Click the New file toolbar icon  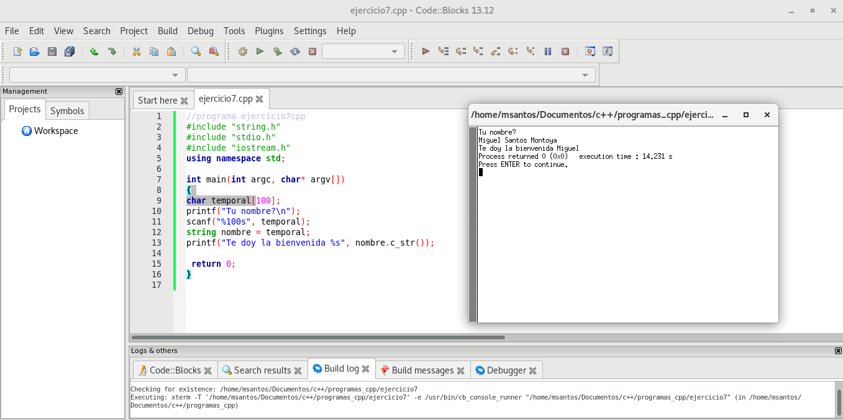(x=17, y=51)
